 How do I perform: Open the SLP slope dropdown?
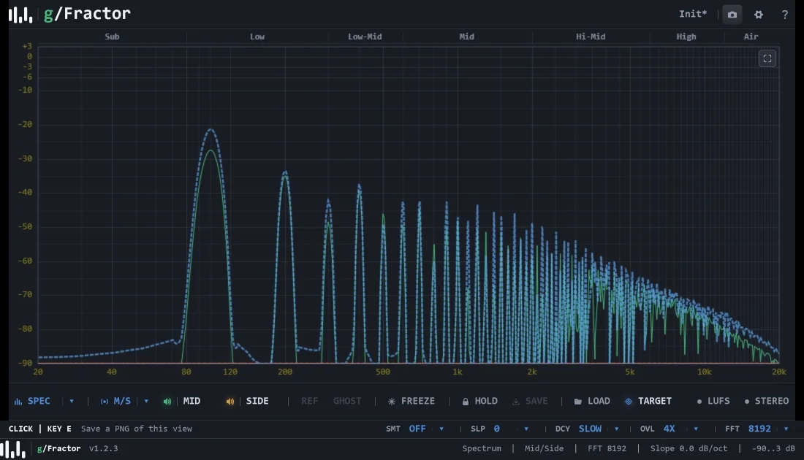click(526, 429)
